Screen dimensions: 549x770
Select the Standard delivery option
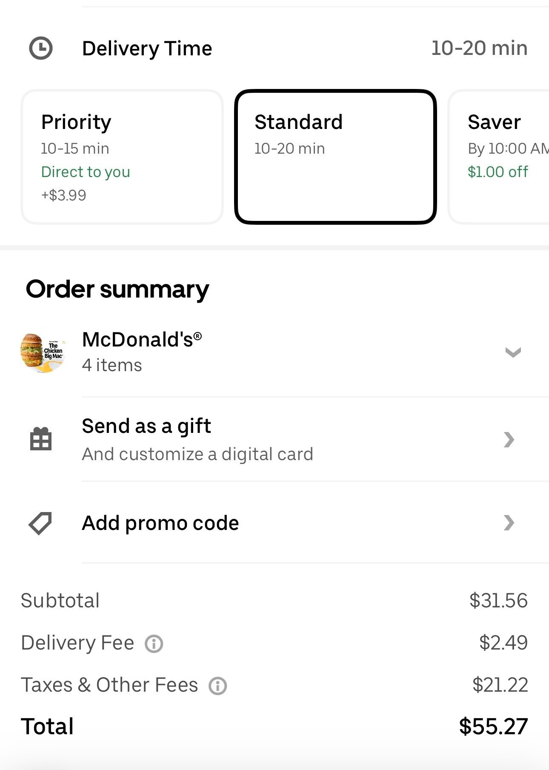[x=335, y=157]
